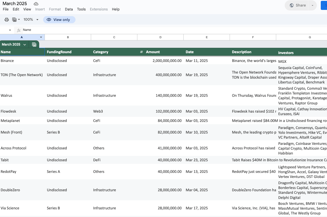
Task: Select the MGX investors cell
Action: pos(301,61)
